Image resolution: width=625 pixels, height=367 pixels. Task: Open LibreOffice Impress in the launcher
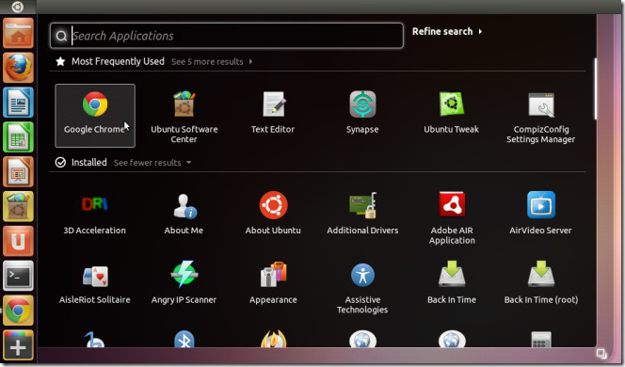(18, 172)
